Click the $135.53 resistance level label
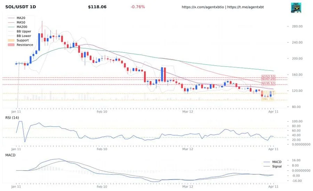Image resolution: width=313 pixels, height=191 pixels. pyautogui.click(x=268, y=83)
